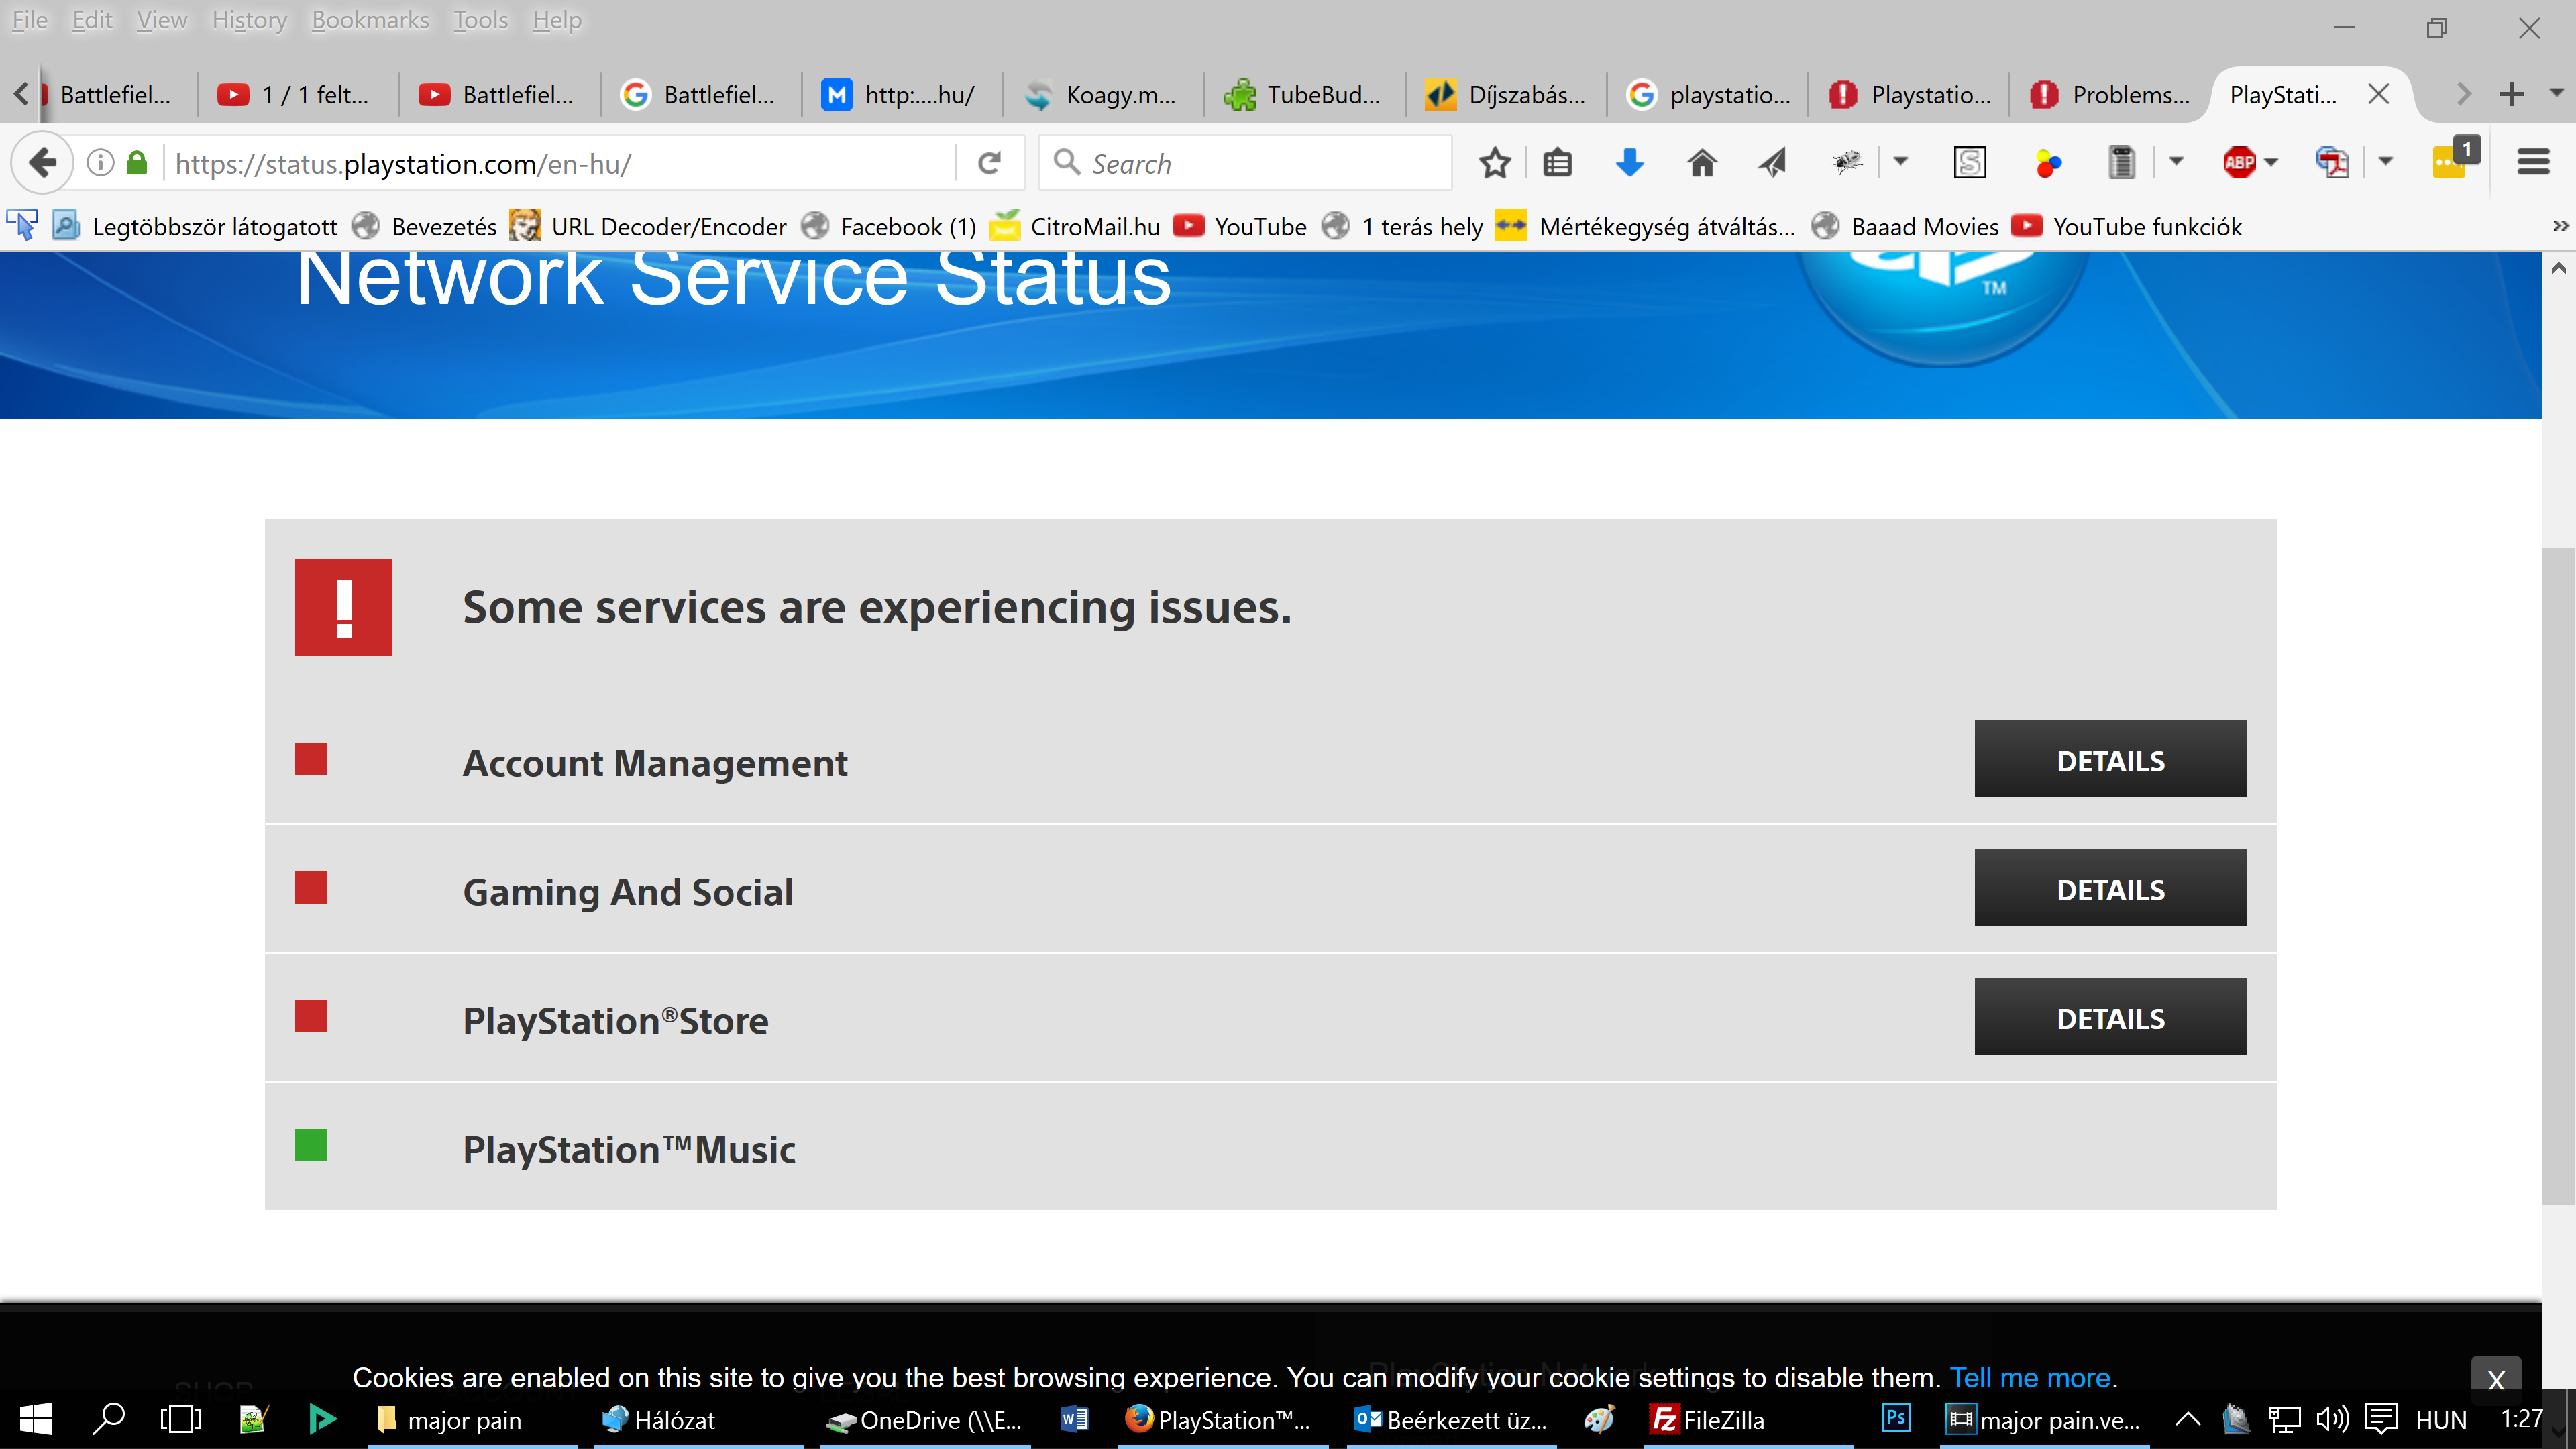Click the S icon in the browser toolbar

pyautogui.click(x=1969, y=162)
